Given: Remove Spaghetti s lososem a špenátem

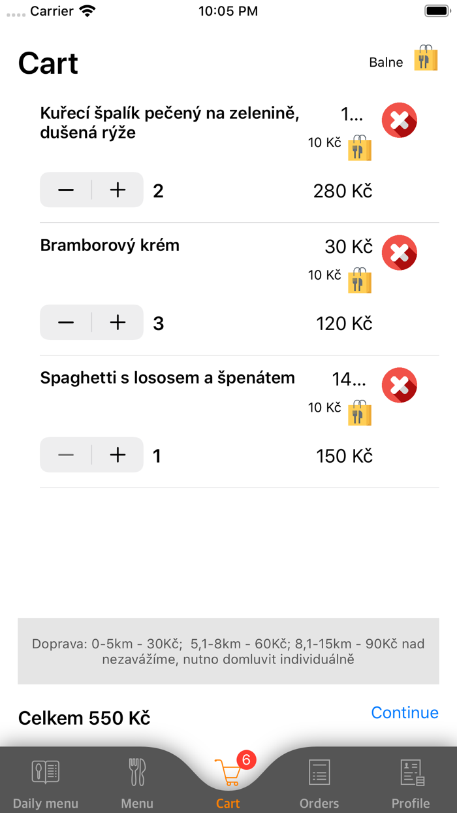Looking at the screenshot, I should 399,385.
